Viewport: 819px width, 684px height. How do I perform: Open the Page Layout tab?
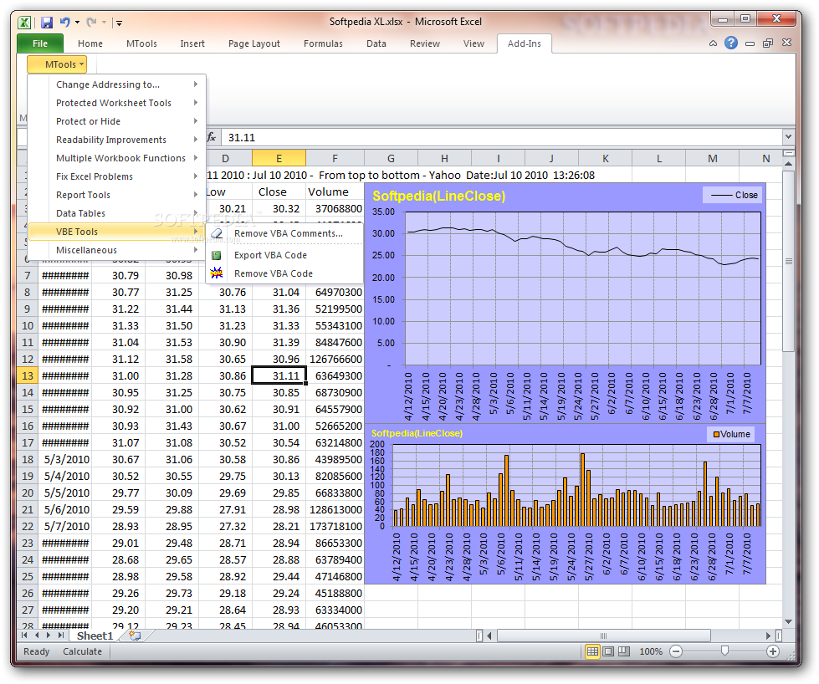(x=253, y=43)
